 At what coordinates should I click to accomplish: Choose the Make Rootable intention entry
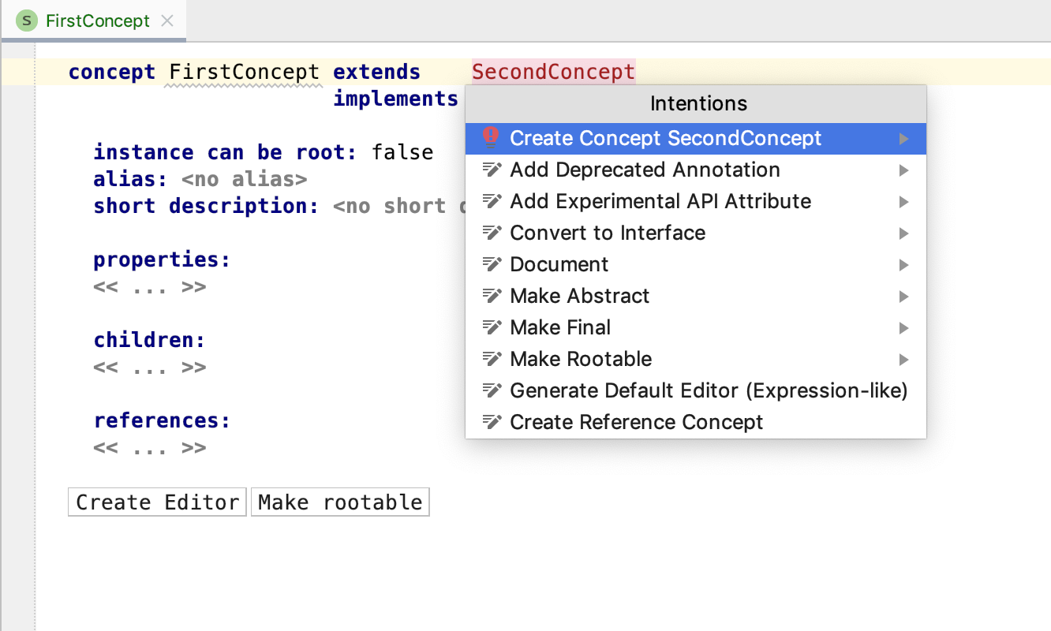[581, 359]
